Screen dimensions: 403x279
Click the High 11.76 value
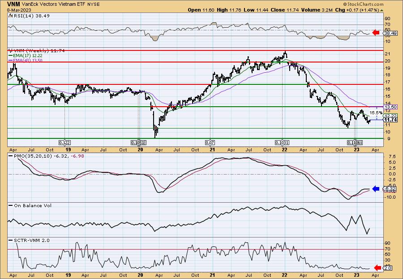coord(229,10)
